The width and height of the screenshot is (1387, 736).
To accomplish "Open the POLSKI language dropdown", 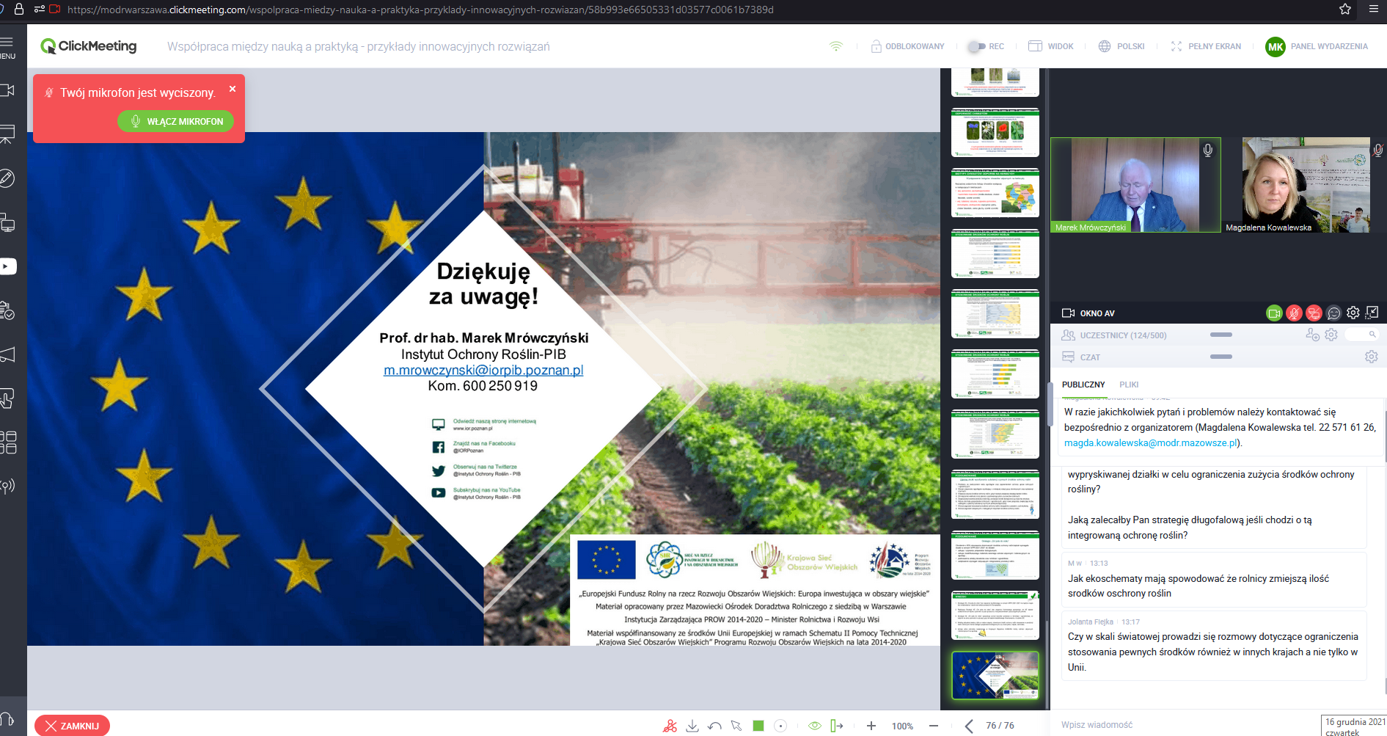I will click(x=1121, y=46).
